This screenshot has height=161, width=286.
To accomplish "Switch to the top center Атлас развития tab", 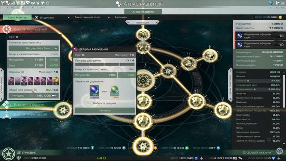I will [143, 12].
